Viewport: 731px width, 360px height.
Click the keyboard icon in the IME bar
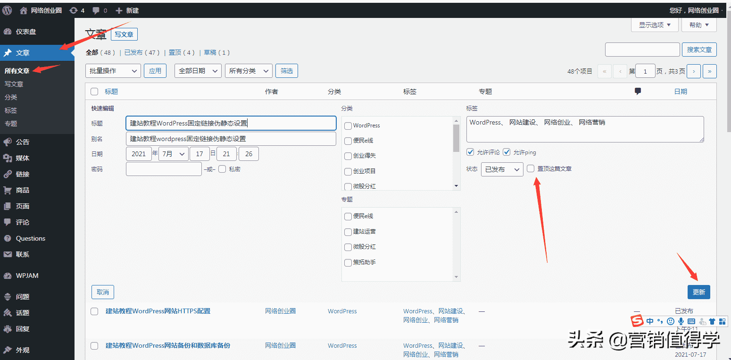tap(691, 321)
